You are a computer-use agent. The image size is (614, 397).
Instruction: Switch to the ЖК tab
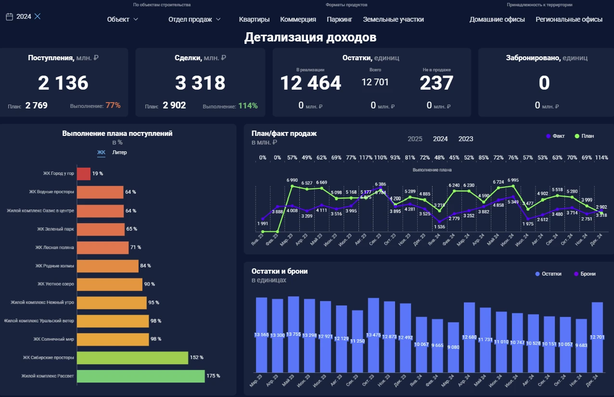coord(101,152)
